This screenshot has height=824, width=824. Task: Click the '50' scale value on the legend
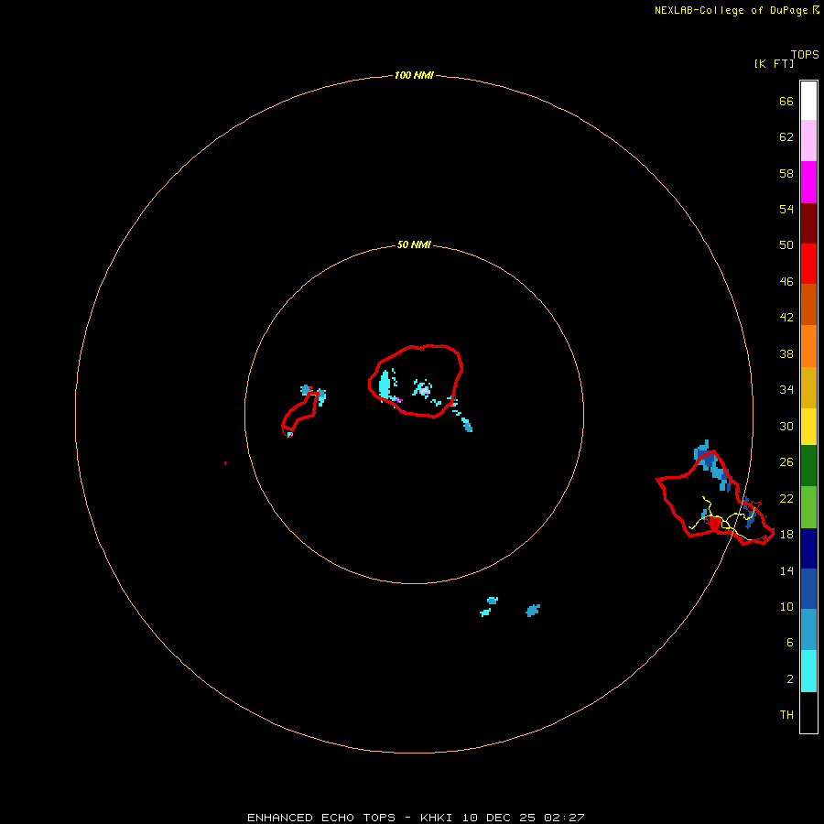[x=786, y=244]
